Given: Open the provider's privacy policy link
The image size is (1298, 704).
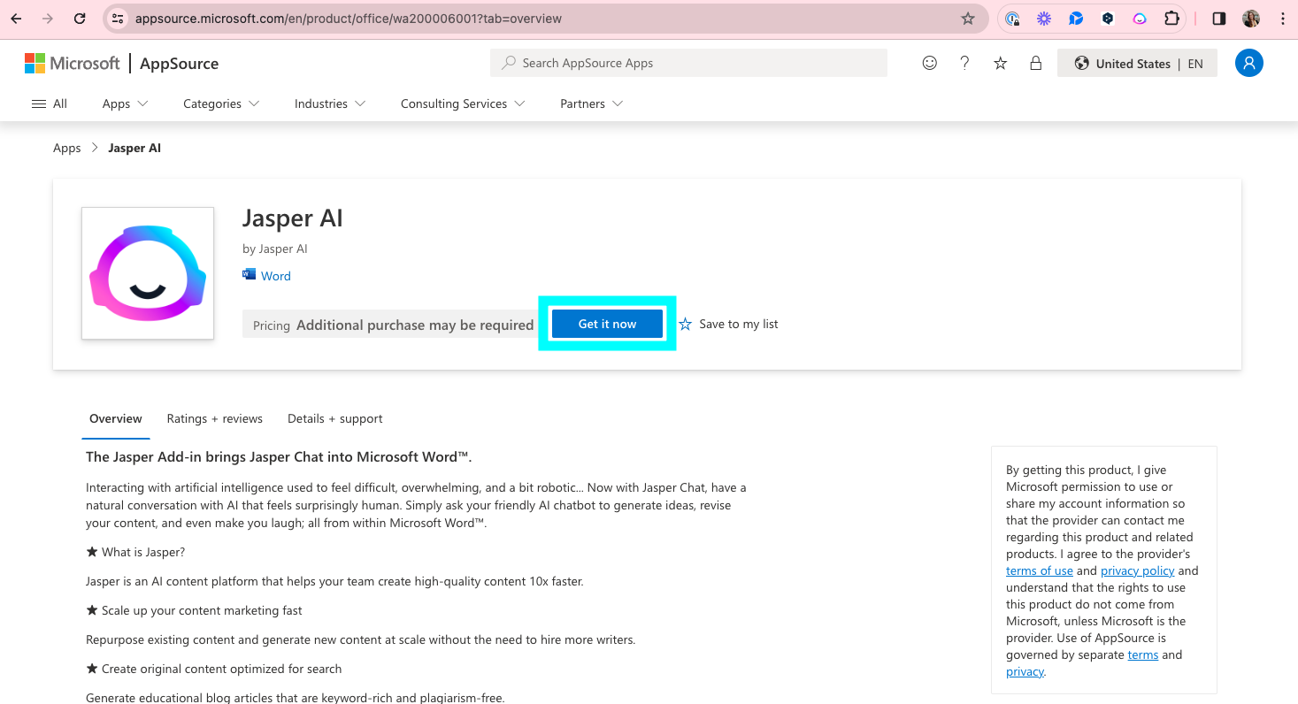Looking at the screenshot, I should pos(1138,570).
